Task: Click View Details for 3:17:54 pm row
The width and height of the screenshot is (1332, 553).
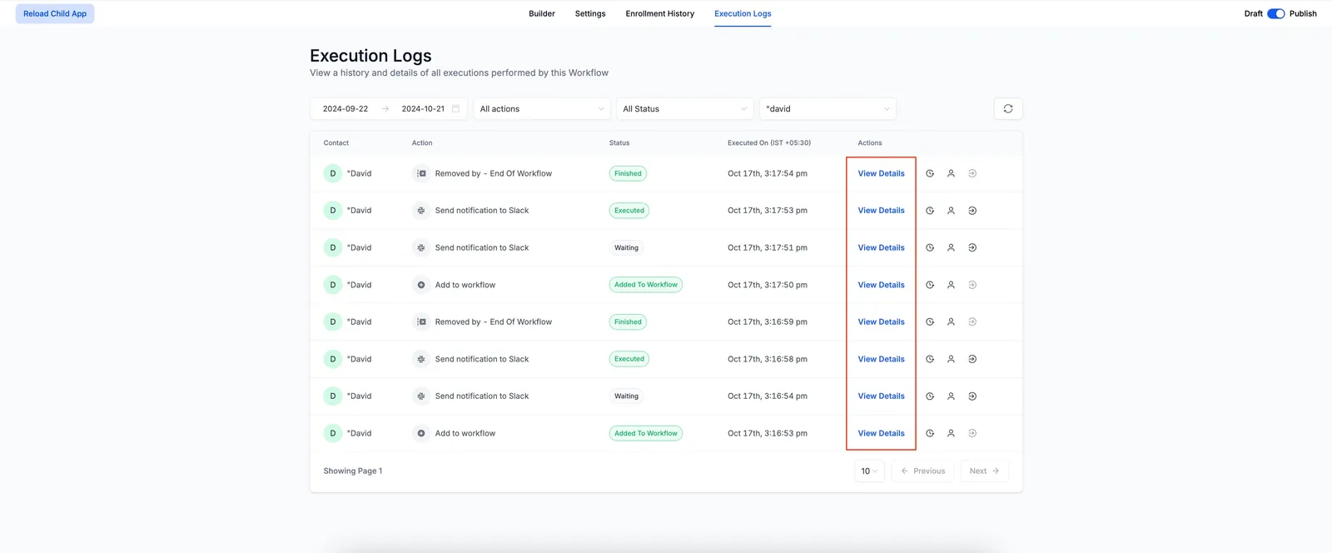Action: 881,173
